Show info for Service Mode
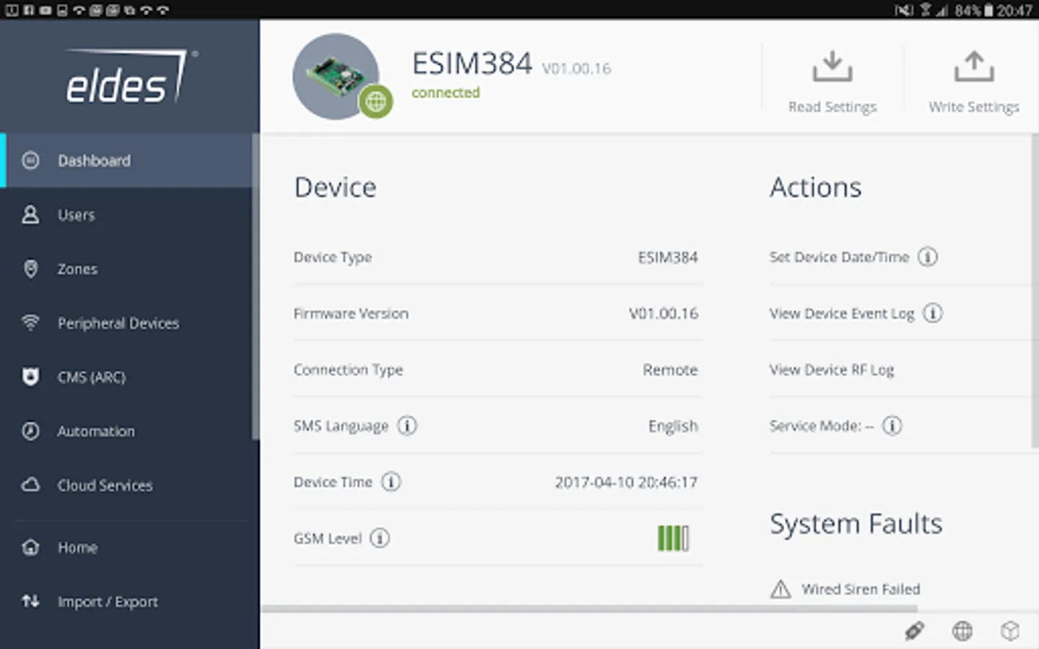 pyautogui.click(x=893, y=425)
